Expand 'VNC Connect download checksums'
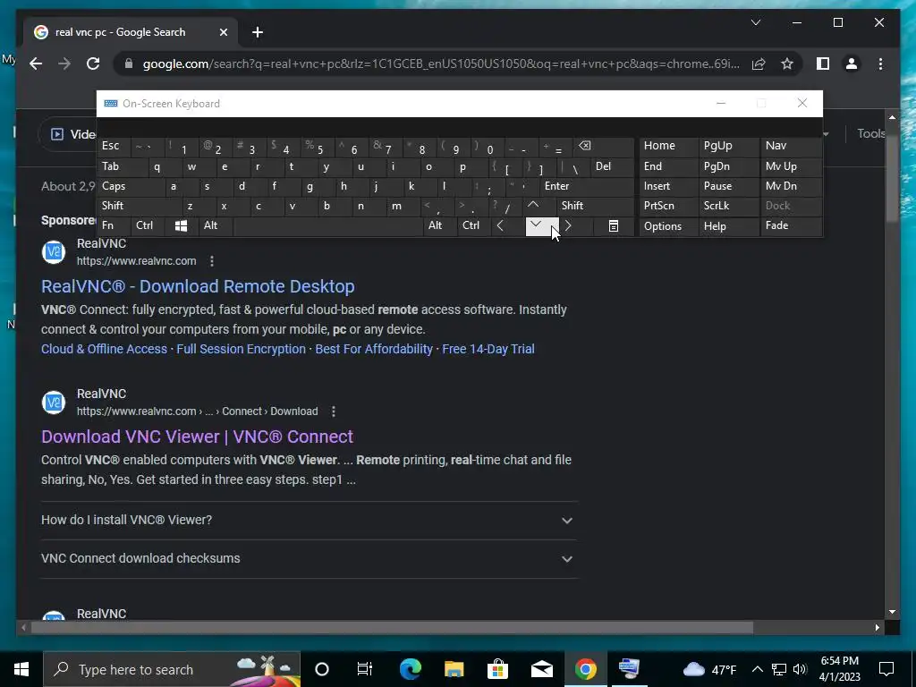This screenshot has height=687, width=916. click(x=309, y=558)
